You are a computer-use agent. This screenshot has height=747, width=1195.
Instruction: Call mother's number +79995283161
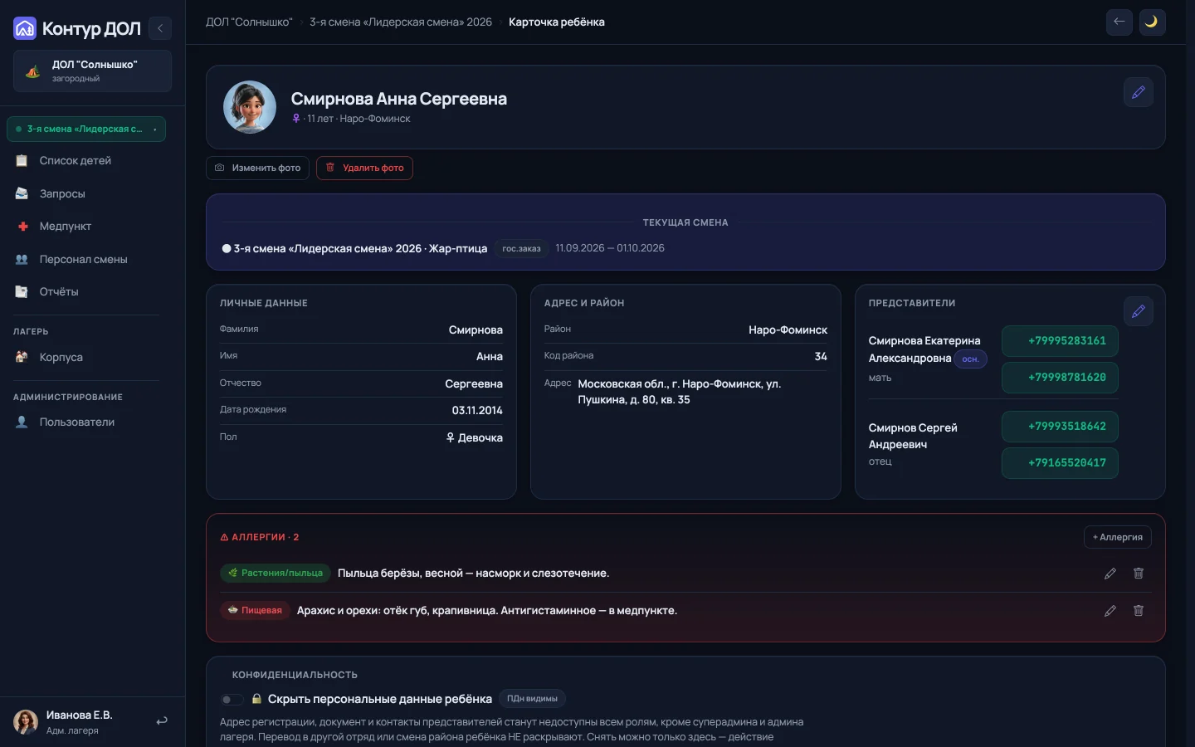coord(1061,341)
